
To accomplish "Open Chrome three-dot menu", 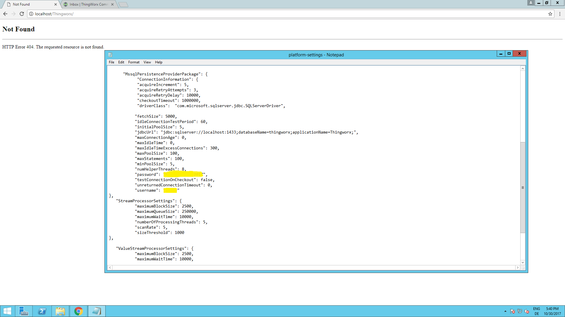I will (x=560, y=14).
